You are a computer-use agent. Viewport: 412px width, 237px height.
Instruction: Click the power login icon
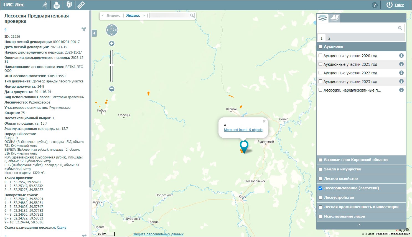(x=390, y=5)
